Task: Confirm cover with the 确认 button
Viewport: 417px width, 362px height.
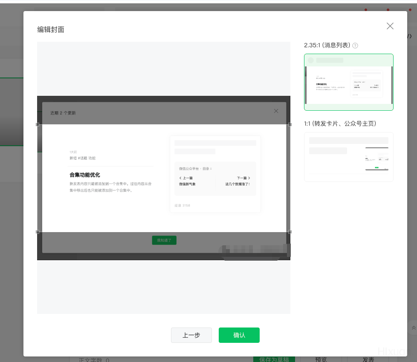Action: [239, 335]
